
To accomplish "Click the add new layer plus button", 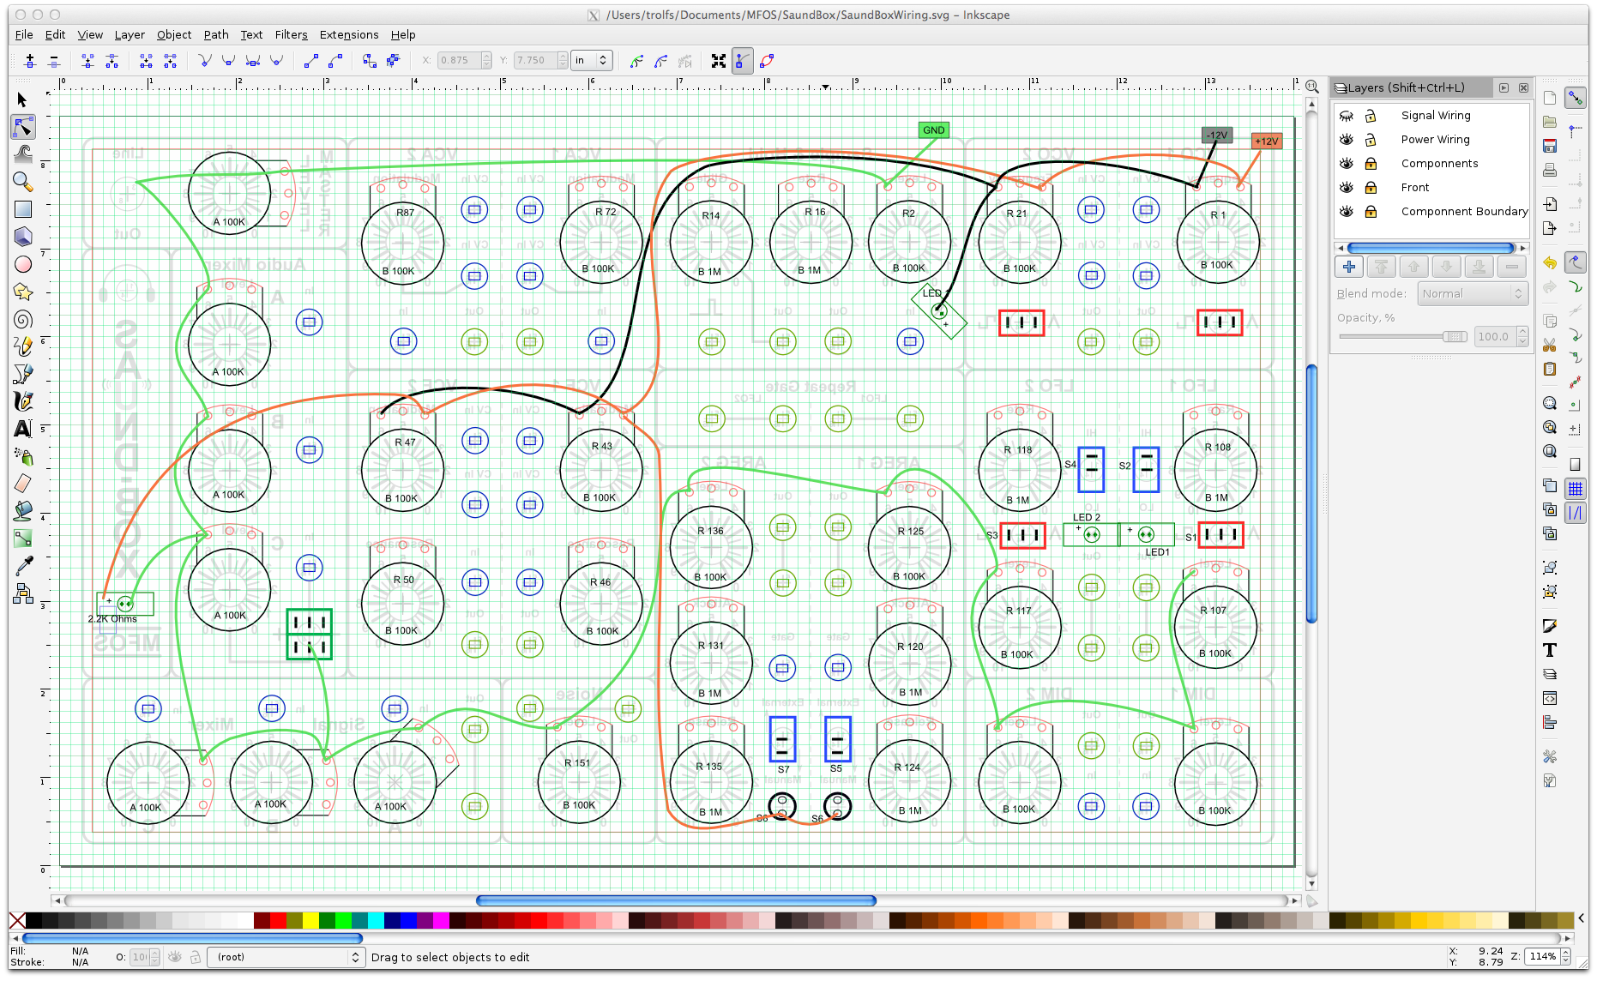I will point(1349,267).
